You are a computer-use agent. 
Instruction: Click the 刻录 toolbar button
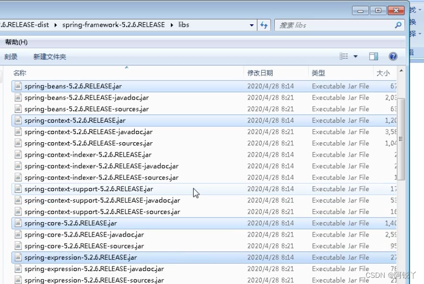point(11,57)
